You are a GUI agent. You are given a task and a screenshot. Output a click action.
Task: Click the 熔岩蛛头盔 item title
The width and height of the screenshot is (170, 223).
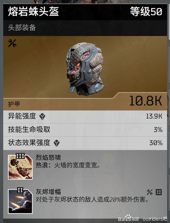33,11
